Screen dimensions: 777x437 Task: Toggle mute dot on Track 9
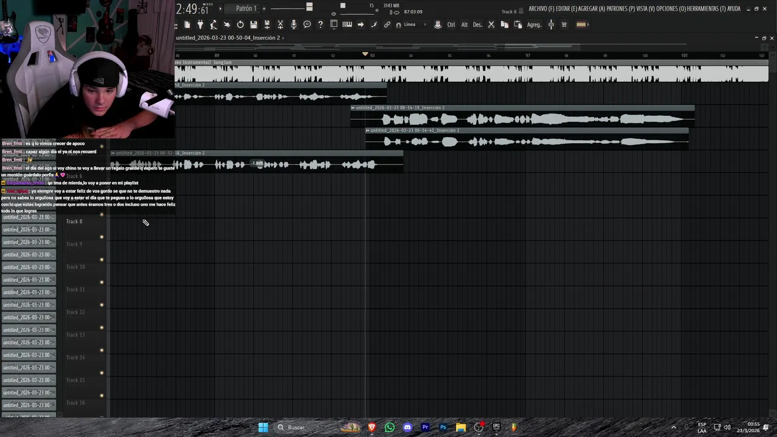(101, 260)
